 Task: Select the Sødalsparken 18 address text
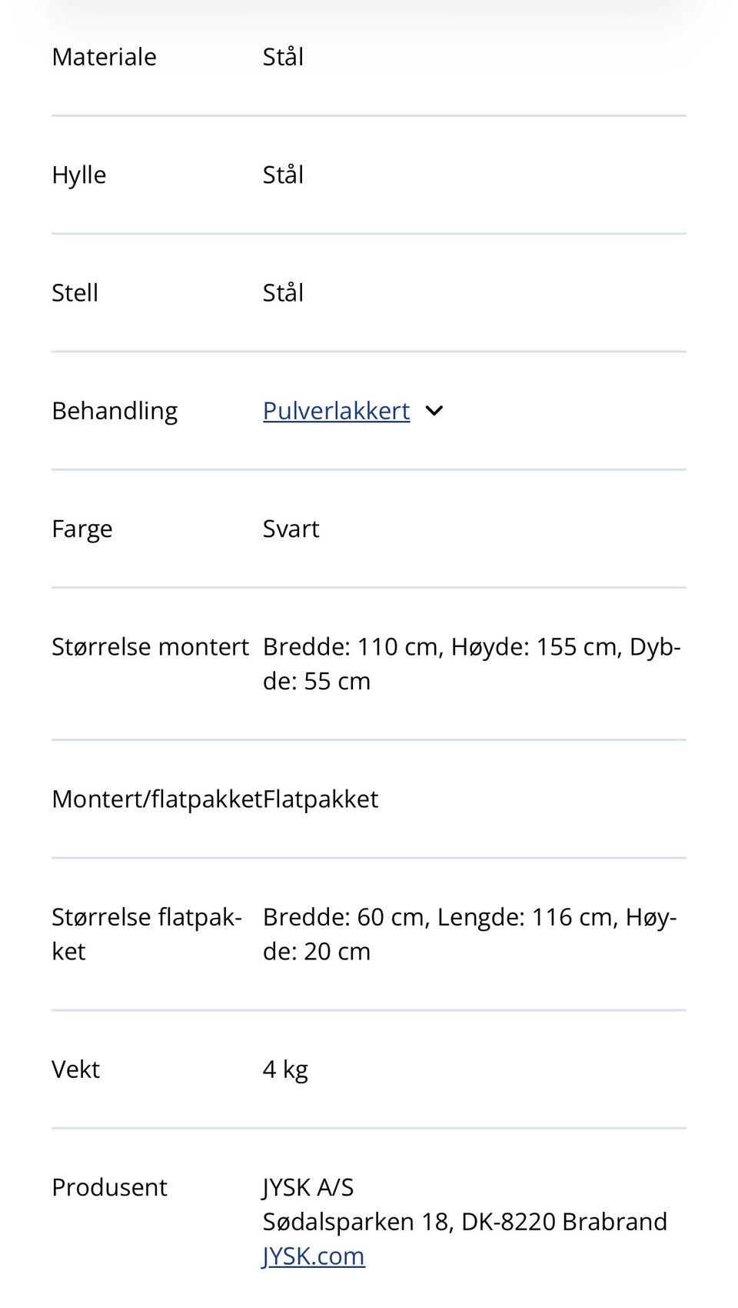coord(464,1221)
